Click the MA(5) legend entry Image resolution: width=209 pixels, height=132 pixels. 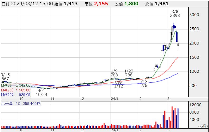click(x=16, y=85)
